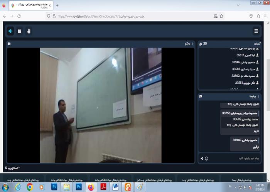The height and width of the screenshot is (192, 270).
Task: Click the shield tracking protection icon
Action: (49, 16)
